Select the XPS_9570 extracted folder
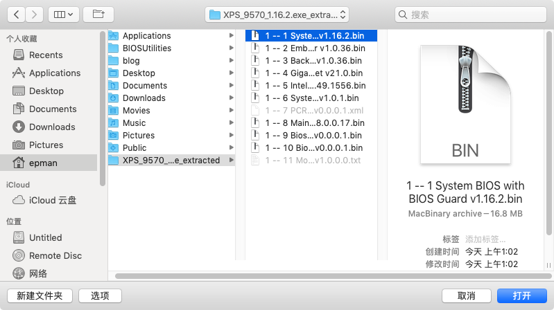Screen dimensions: 554x310 (171, 161)
